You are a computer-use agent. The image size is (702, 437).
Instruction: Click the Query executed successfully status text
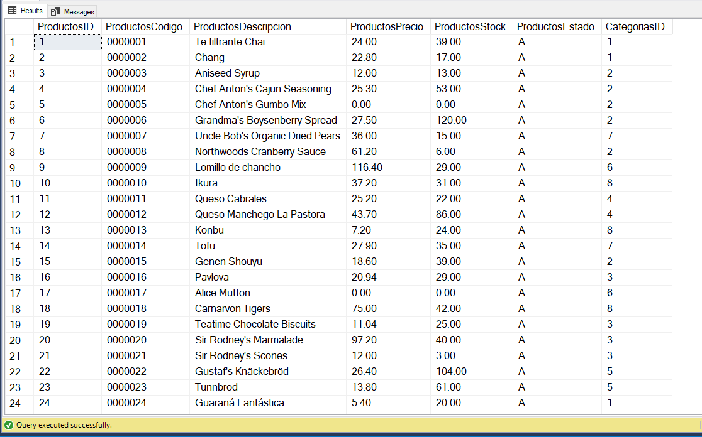(64, 425)
